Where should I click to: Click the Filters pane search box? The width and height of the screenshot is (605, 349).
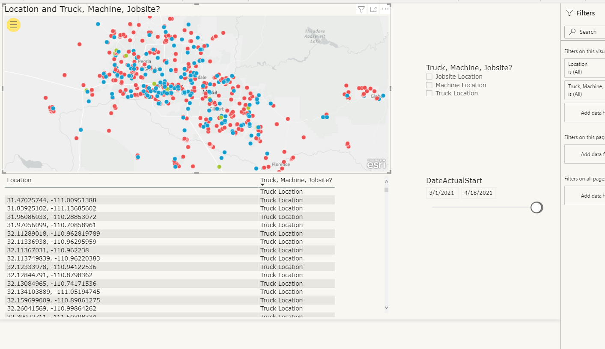tap(584, 32)
